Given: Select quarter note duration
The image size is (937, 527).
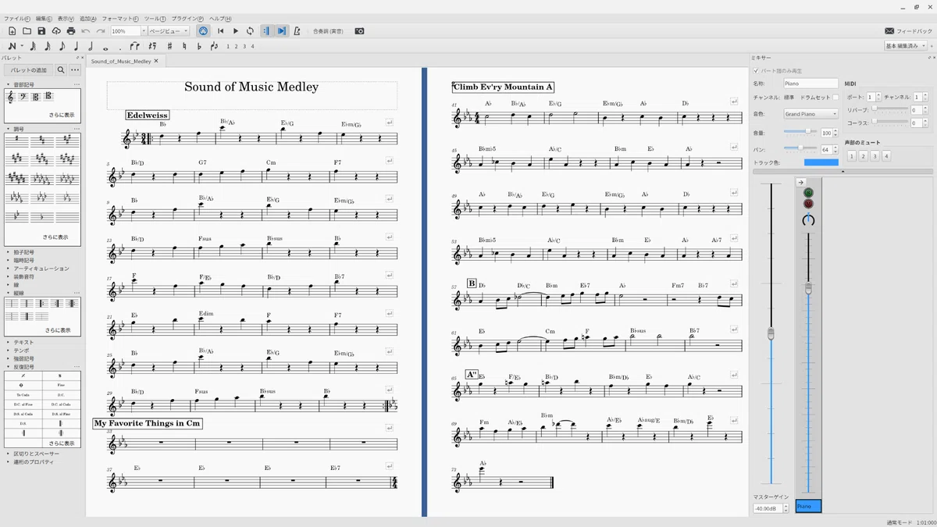Looking at the screenshot, I should [77, 46].
